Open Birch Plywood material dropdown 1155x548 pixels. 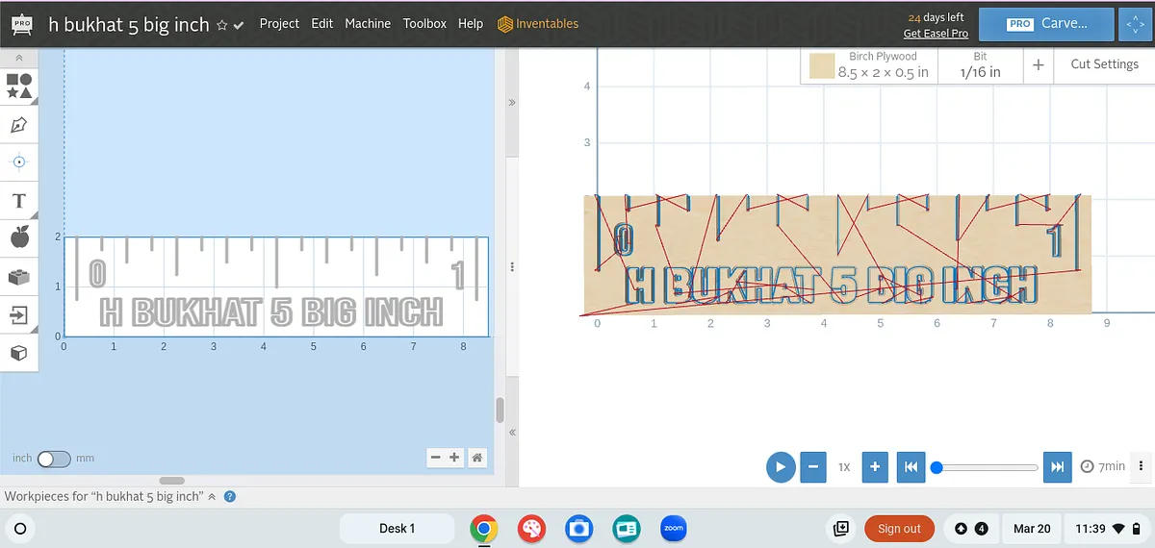[x=870, y=65]
